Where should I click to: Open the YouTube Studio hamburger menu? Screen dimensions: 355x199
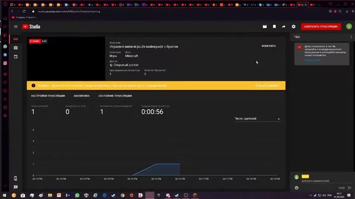16,27
